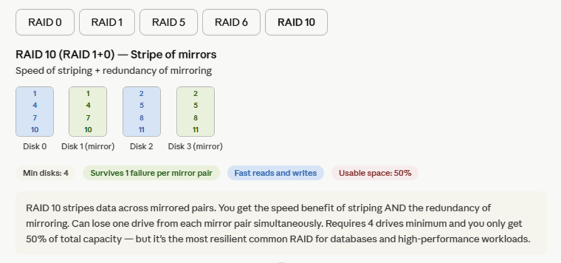Click the blue Disk 2 block diagram
561x263 pixels.
[x=142, y=112]
